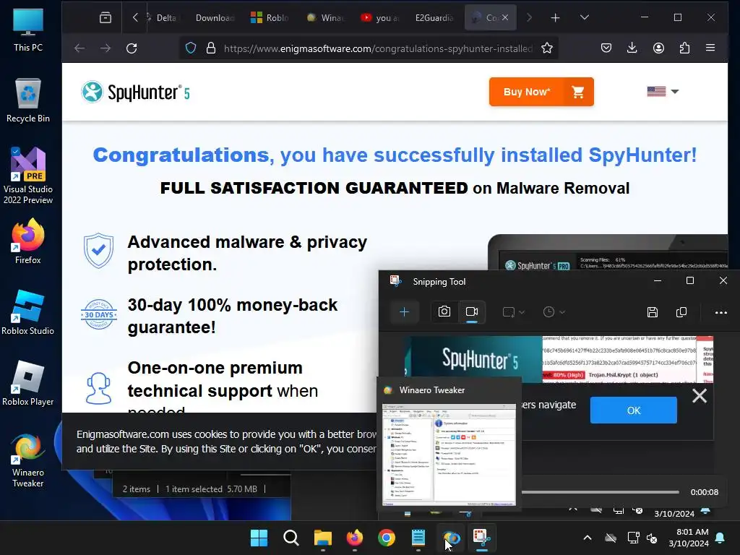The width and height of the screenshot is (740, 555).
Task: List all tabs dropdown arrow
Action: (x=584, y=18)
